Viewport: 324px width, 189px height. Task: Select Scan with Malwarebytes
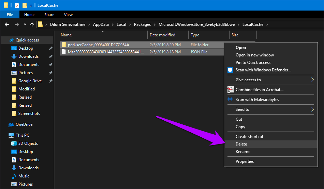(x=271, y=100)
